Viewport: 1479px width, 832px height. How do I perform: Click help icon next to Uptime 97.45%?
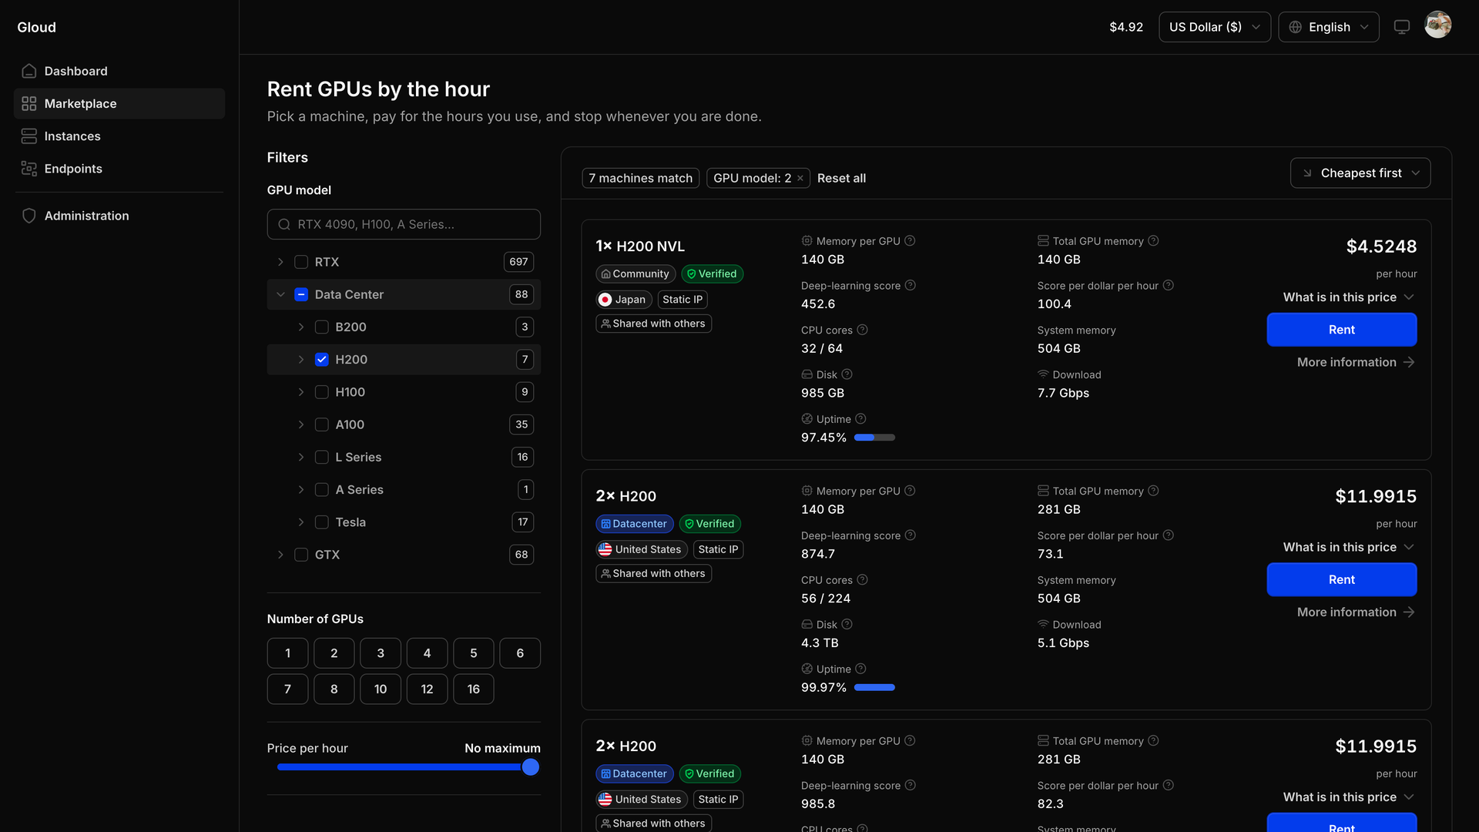[861, 419]
